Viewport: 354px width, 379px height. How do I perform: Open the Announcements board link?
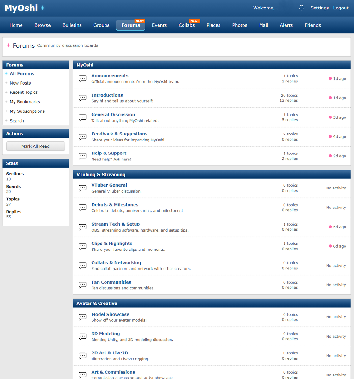(110, 76)
